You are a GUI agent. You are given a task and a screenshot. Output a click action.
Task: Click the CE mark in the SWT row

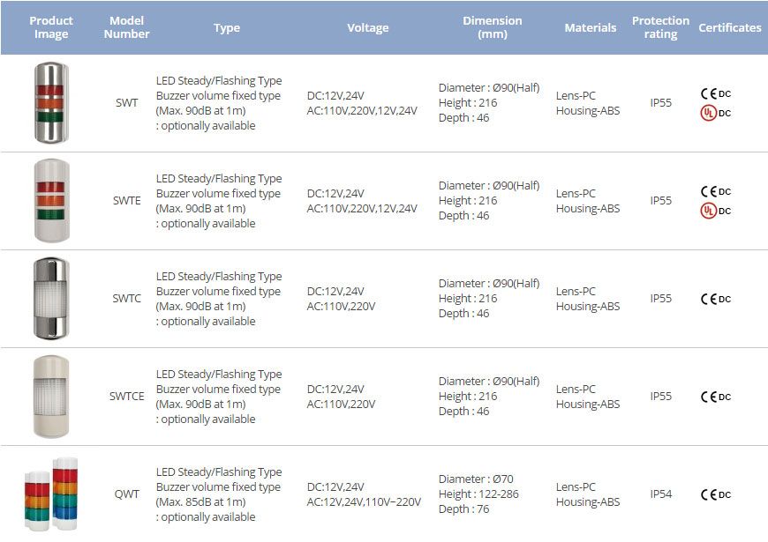click(709, 93)
